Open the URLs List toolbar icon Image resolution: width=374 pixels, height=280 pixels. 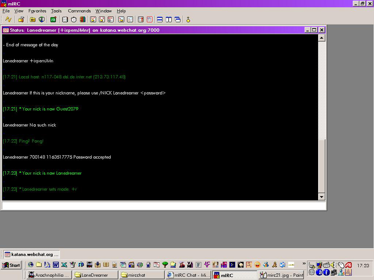click(149, 19)
